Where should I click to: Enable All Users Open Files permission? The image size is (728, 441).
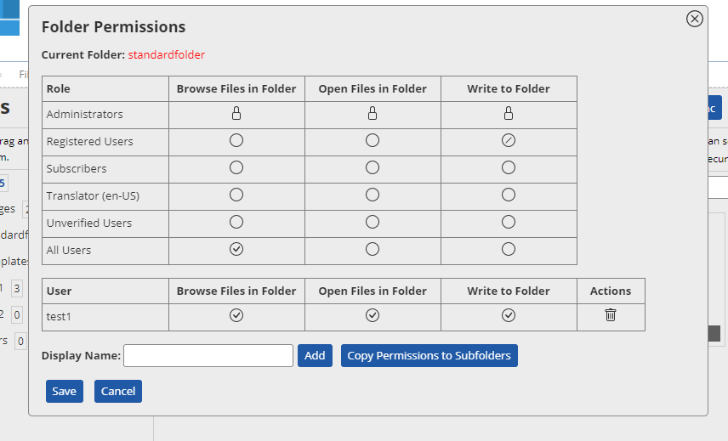[373, 250]
